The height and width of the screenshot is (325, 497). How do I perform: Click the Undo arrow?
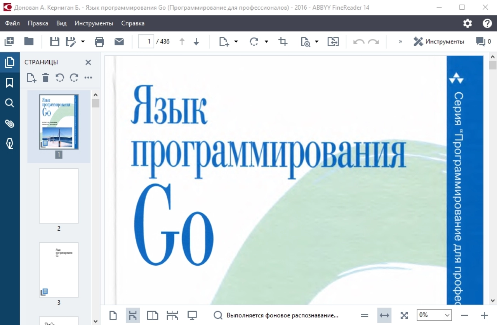359,41
